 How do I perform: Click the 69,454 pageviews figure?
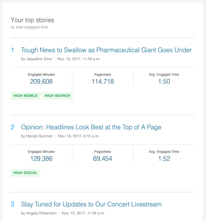[103, 158]
